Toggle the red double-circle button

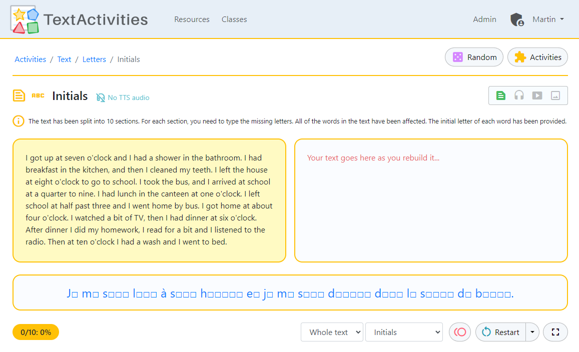click(460, 332)
